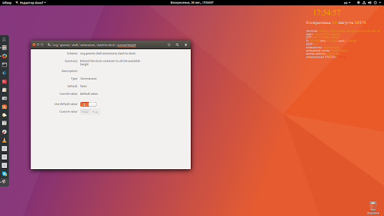Select False for Custom value
The image size is (384, 216).
85,112
